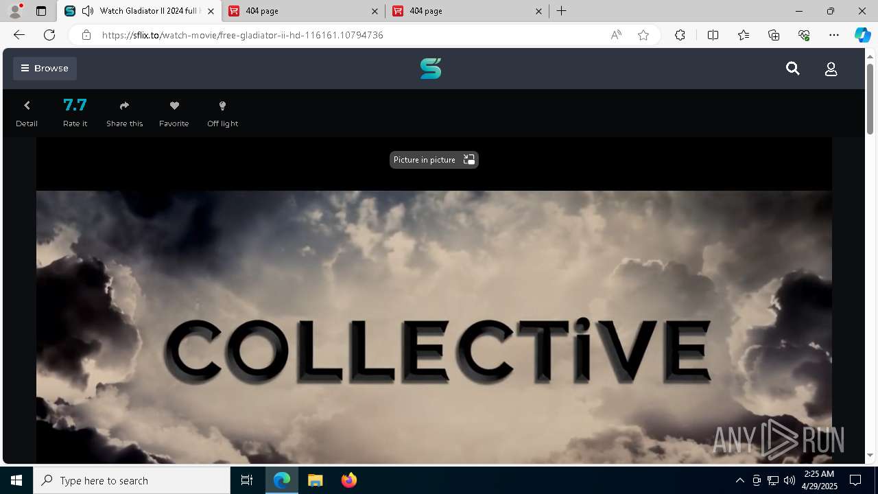
Task: Open Browser essentials
Action: (x=804, y=35)
